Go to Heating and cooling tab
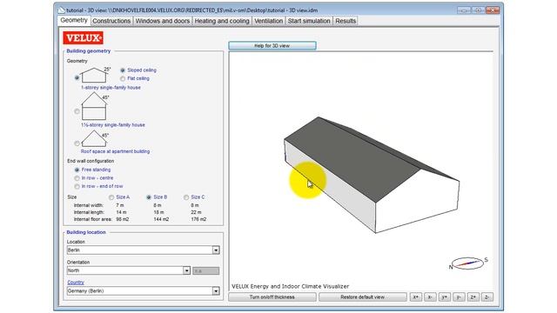The width and height of the screenshot is (557, 313). click(222, 21)
